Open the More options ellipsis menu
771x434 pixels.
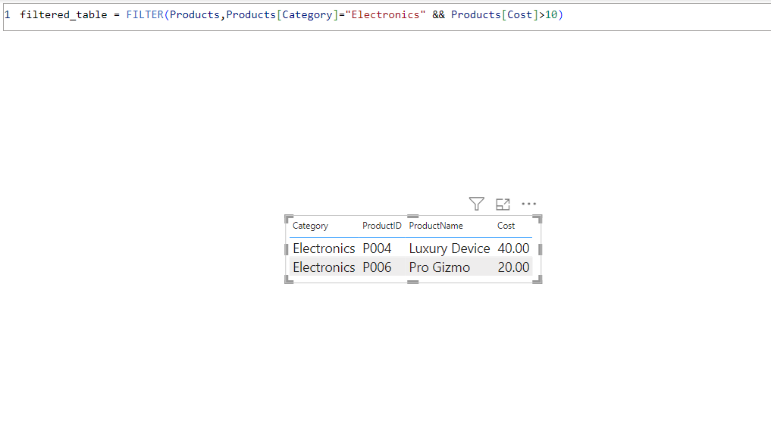(528, 204)
